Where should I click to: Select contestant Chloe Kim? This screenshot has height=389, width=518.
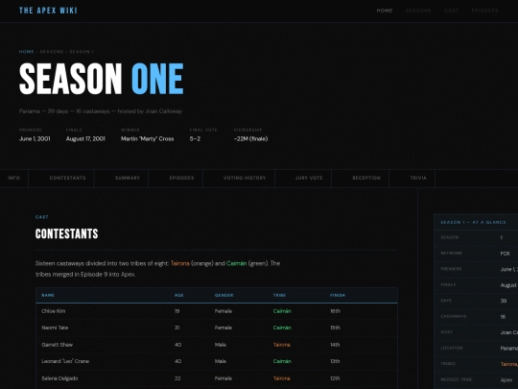[x=54, y=311]
